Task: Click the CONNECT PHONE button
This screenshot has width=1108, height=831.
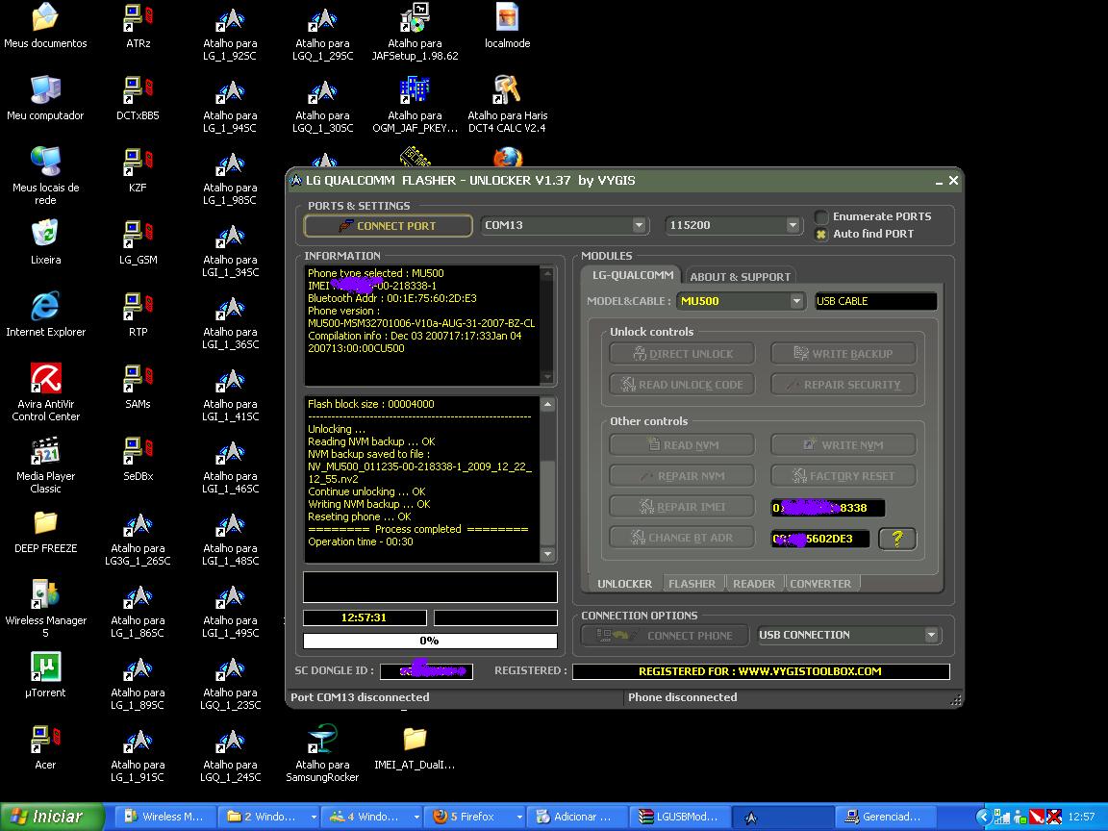Action: click(x=666, y=635)
